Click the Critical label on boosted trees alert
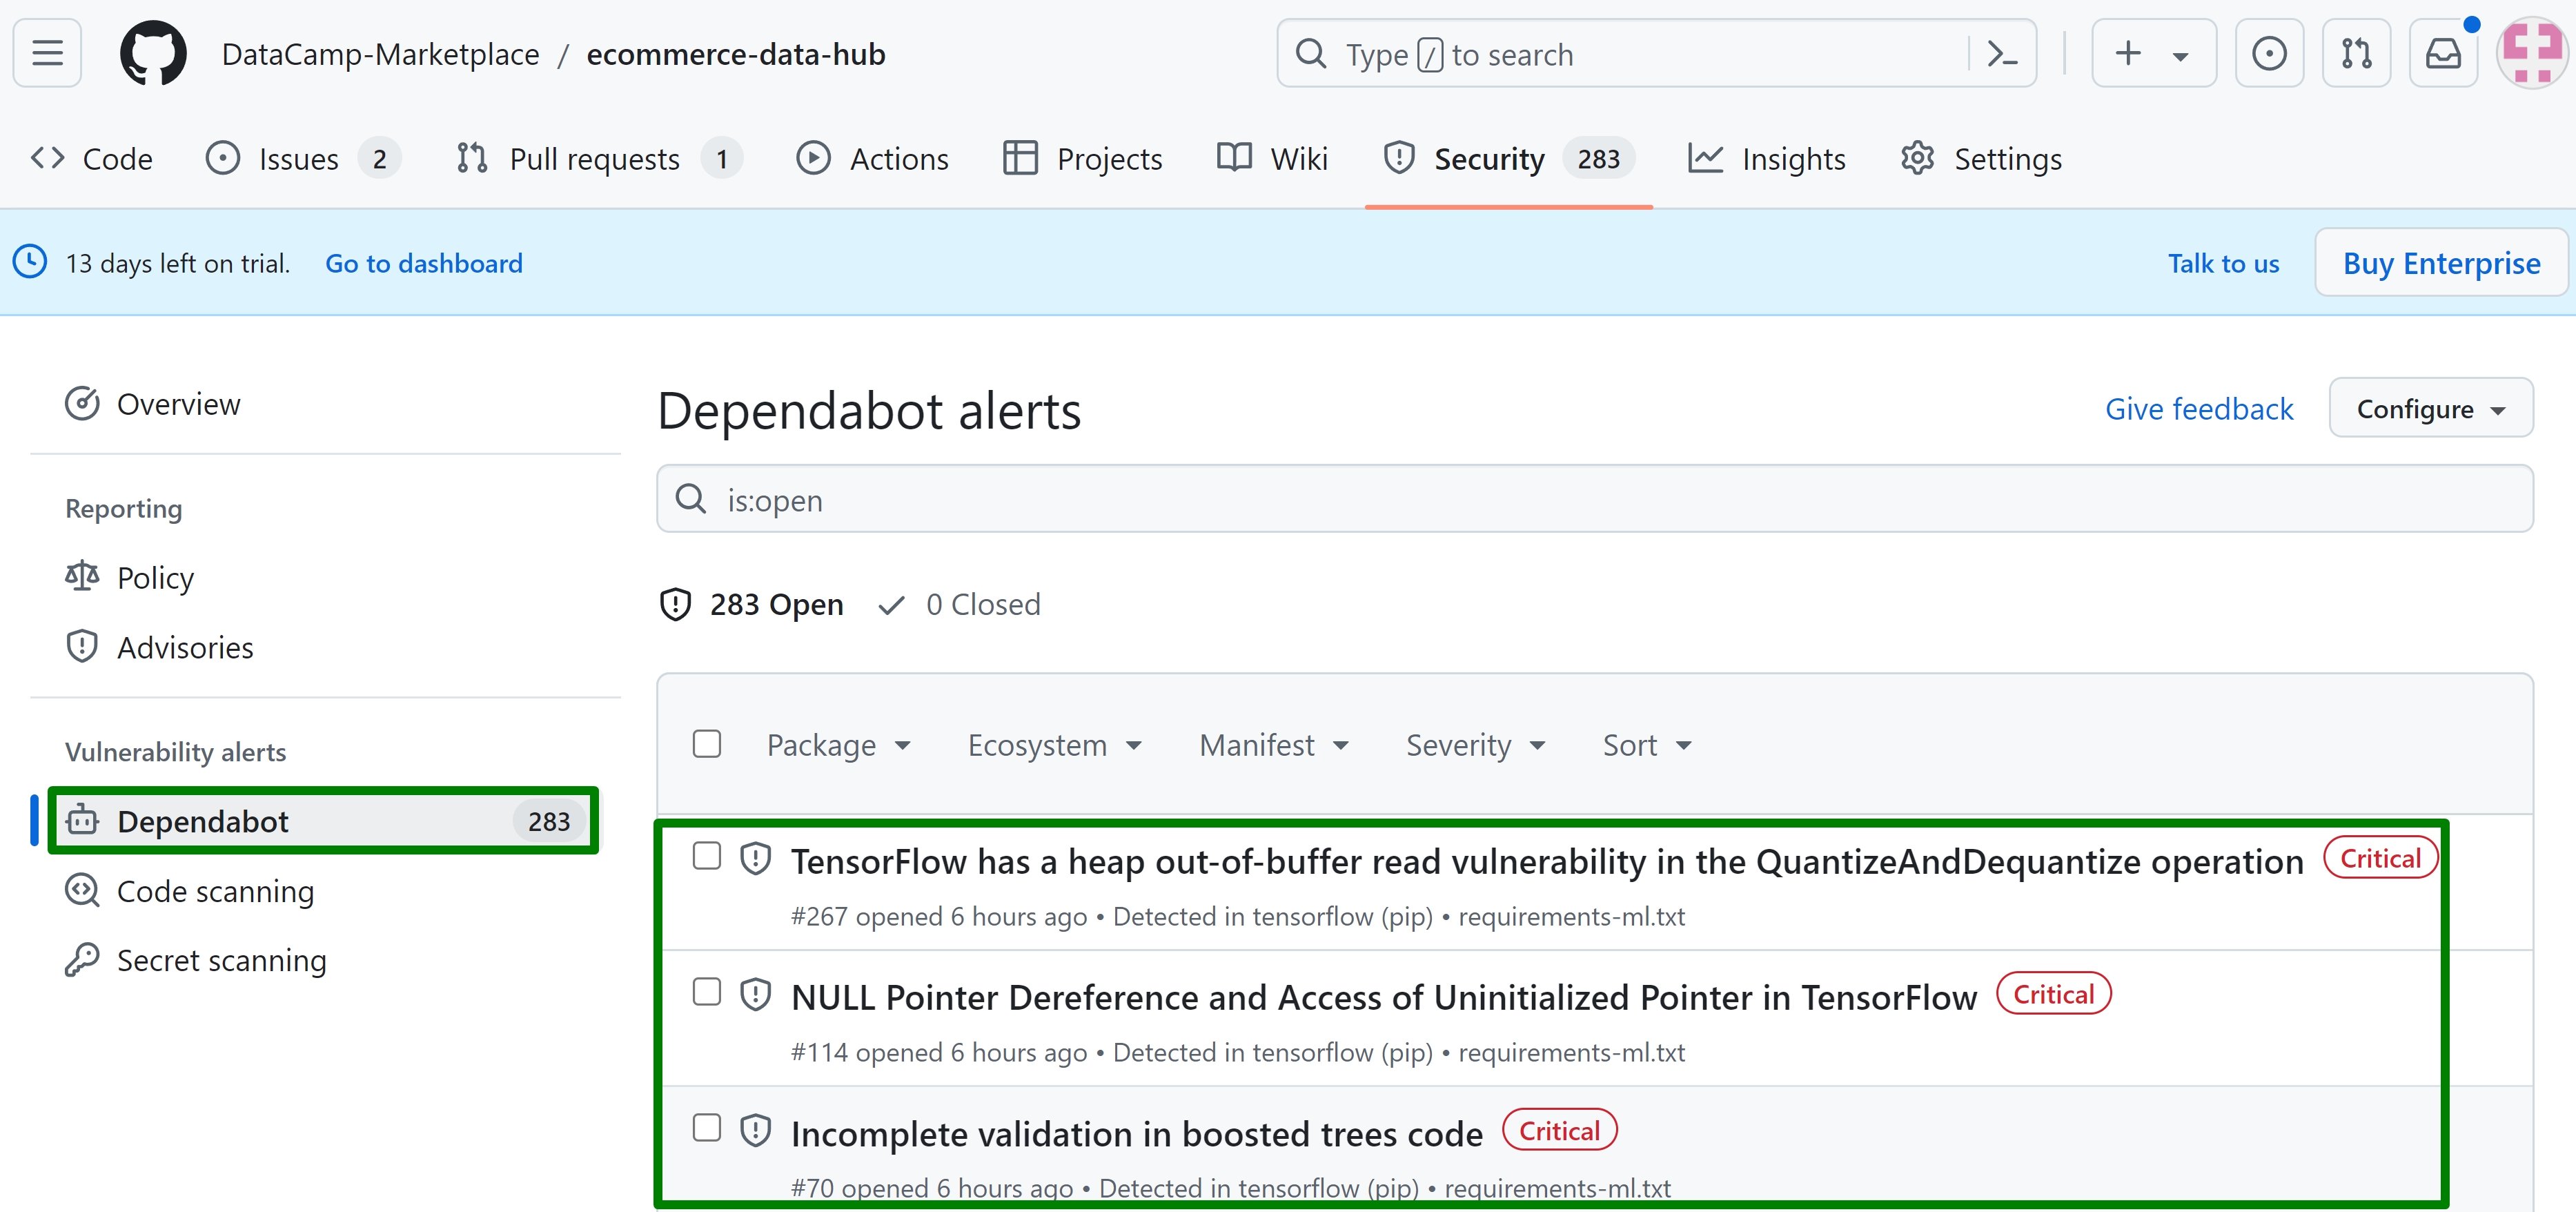Image resolution: width=2576 pixels, height=1212 pixels. coord(1559,1130)
